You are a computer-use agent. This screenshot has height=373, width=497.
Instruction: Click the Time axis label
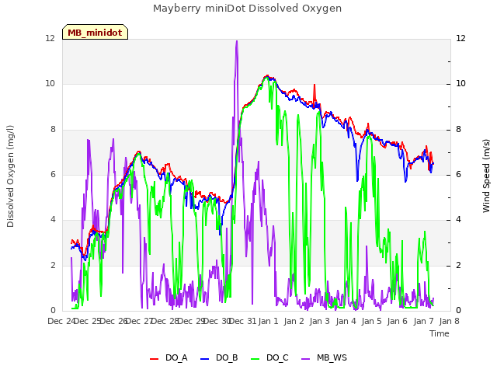[440, 333]
